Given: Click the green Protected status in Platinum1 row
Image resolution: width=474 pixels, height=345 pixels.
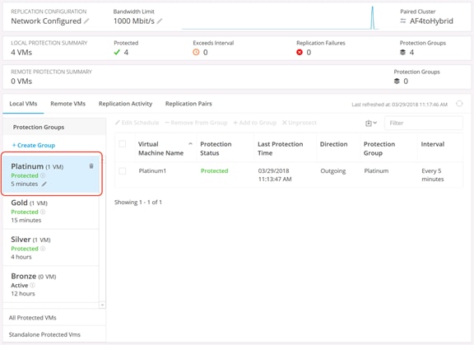Looking at the screenshot, I should click(214, 170).
